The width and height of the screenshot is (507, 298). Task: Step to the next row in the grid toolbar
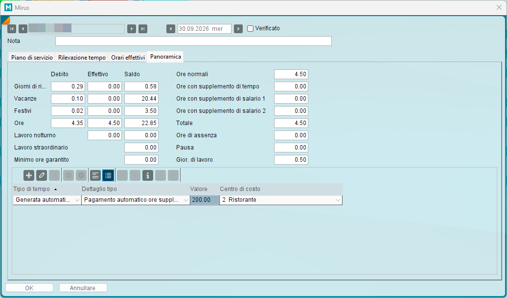coord(161,175)
